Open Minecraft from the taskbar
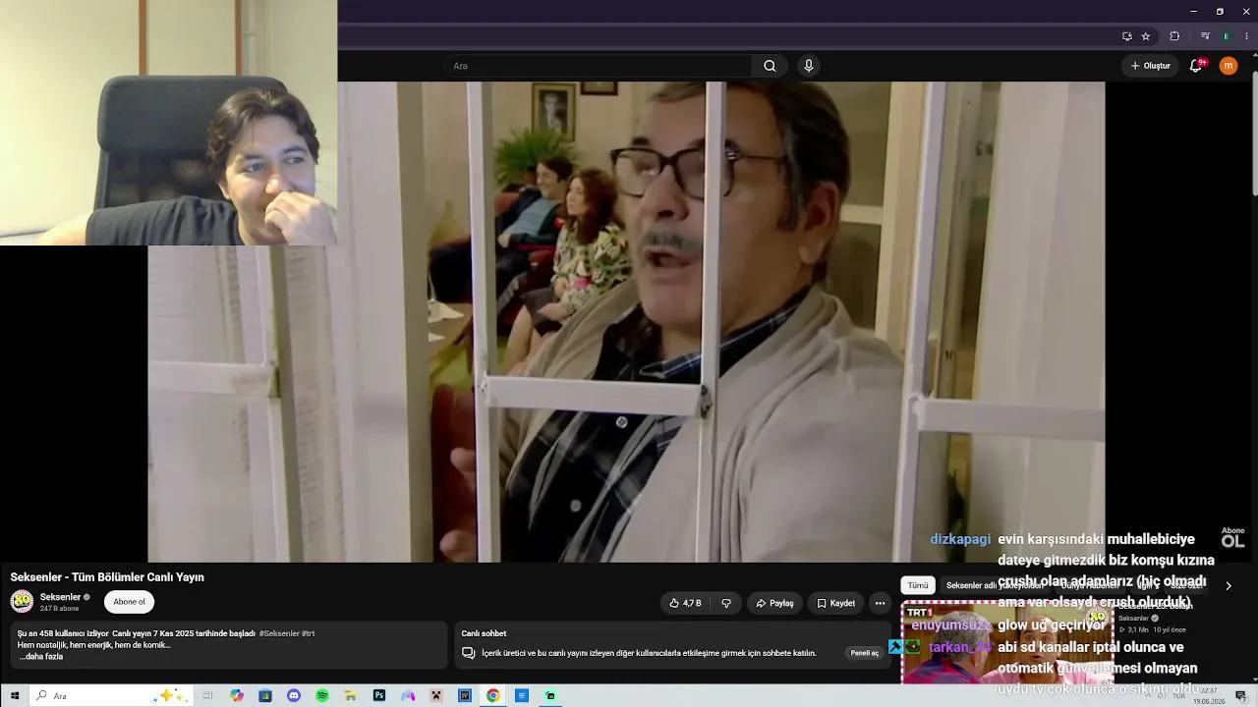 point(436,696)
